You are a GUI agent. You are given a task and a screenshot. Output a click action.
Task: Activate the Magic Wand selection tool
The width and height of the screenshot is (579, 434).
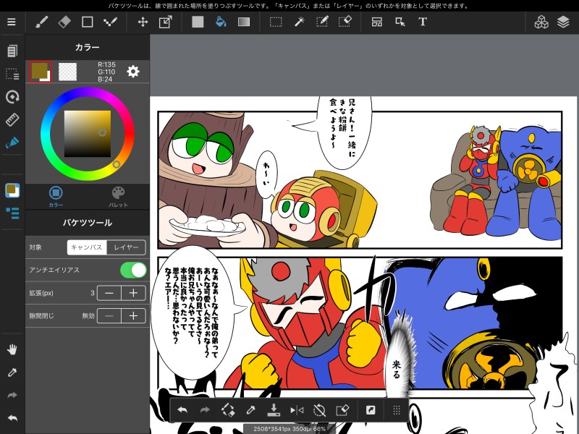(x=298, y=22)
